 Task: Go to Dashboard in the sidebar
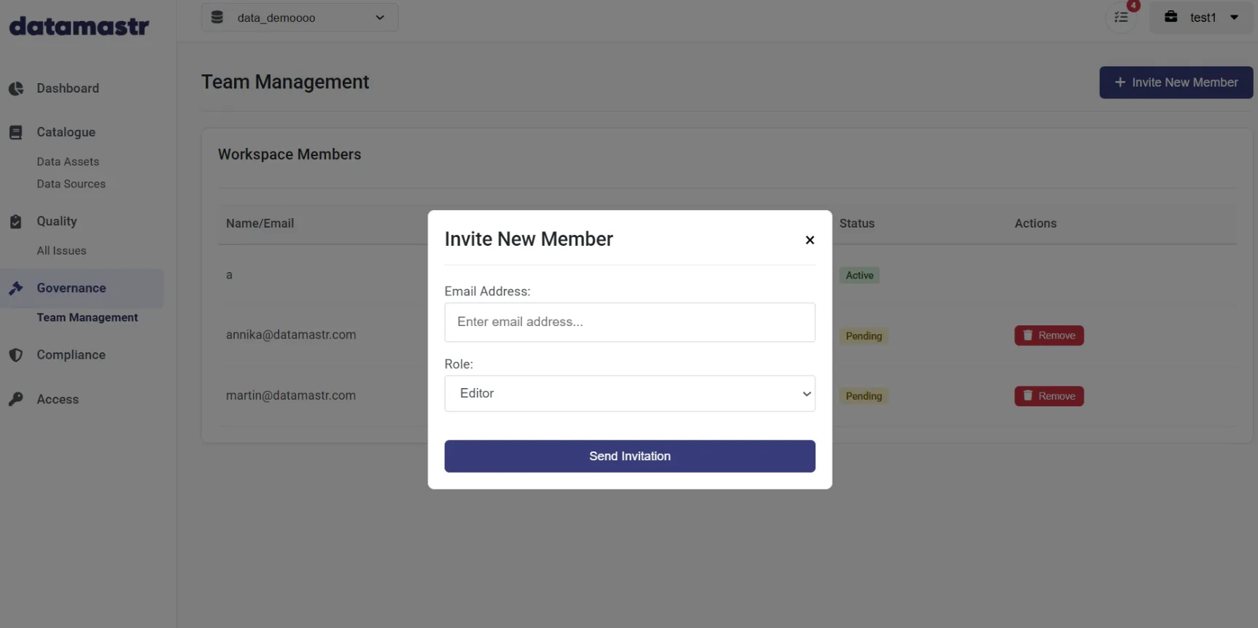click(68, 88)
